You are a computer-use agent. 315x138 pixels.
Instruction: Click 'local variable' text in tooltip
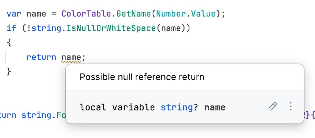pyautogui.click(x=117, y=107)
